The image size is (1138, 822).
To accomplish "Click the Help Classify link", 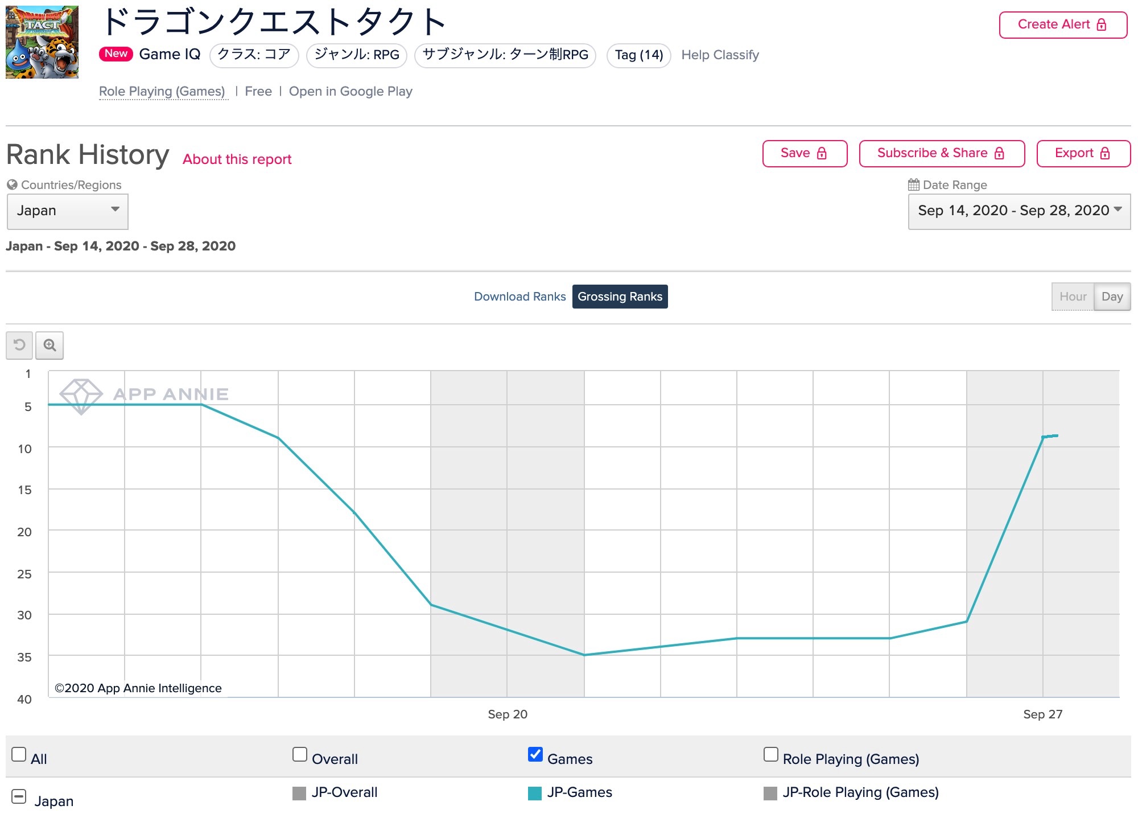I will (720, 55).
